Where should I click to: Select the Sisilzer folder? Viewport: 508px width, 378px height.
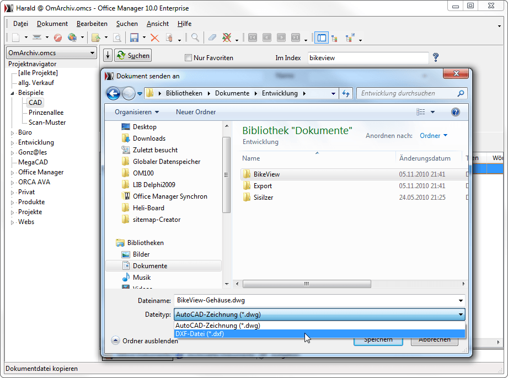coord(263,198)
